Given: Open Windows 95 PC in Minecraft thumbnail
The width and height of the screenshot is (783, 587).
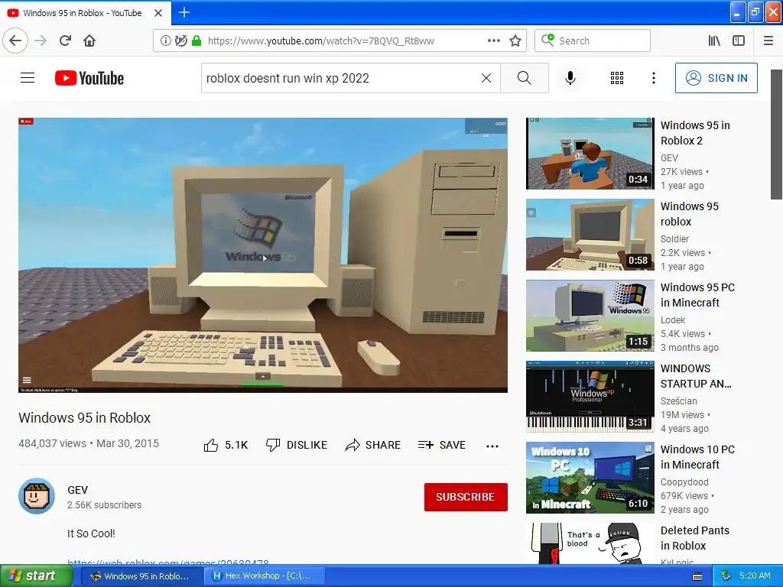Looking at the screenshot, I should [590, 316].
